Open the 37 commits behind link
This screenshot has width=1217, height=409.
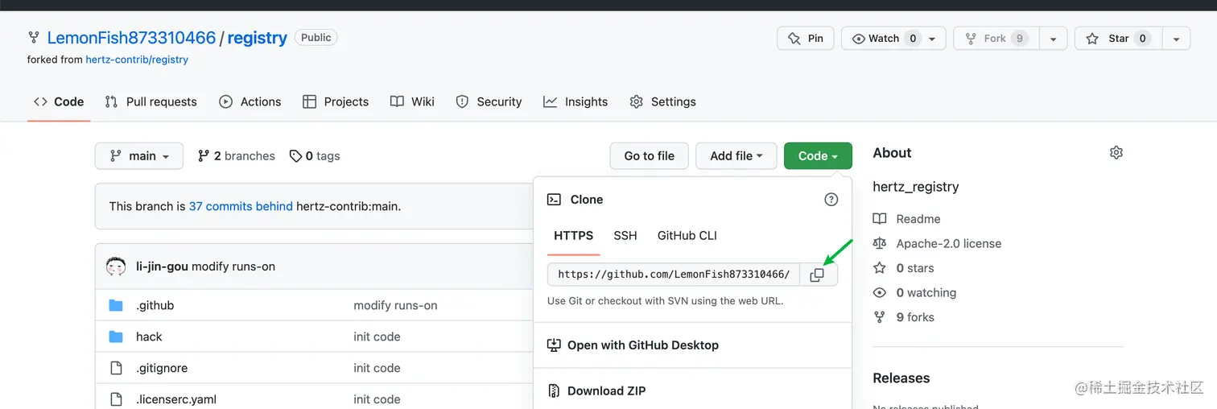[x=241, y=206]
